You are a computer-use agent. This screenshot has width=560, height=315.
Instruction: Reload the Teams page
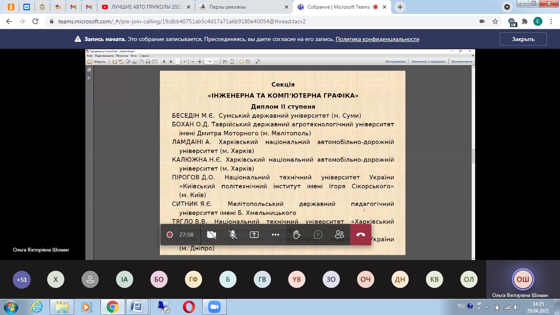pyautogui.click(x=35, y=22)
